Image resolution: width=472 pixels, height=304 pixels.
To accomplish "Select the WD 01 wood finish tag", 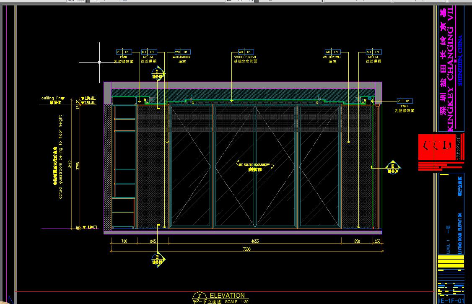I will pyautogui.click(x=246, y=52).
